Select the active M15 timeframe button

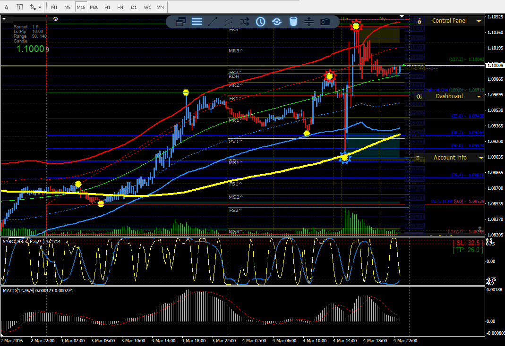click(x=81, y=7)
